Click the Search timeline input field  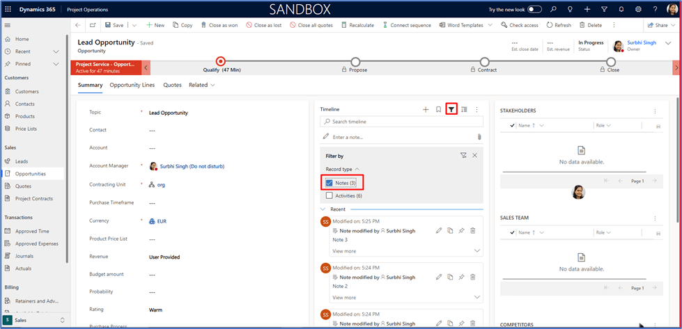point(401,122)
